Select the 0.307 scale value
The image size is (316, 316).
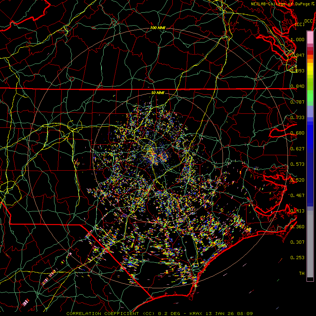[x=297, y=242]
